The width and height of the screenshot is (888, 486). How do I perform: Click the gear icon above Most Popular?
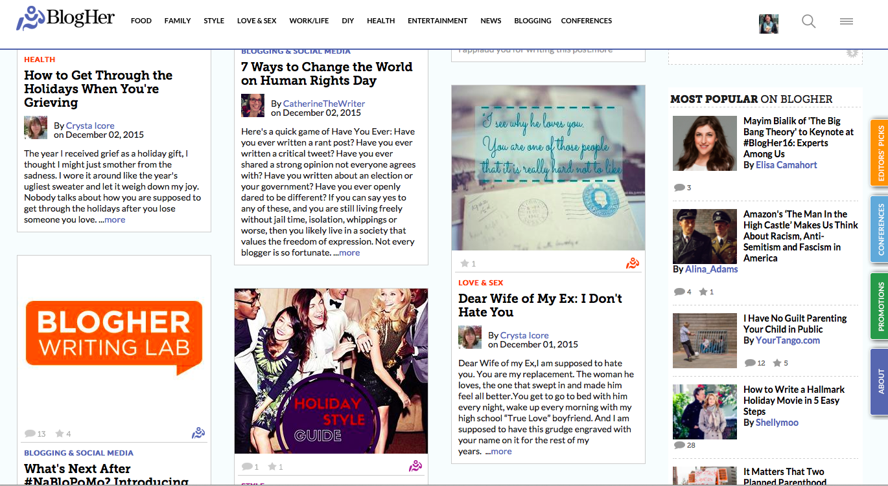(852, 52)
